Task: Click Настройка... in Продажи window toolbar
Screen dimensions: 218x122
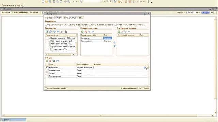Action: [34, 13]
